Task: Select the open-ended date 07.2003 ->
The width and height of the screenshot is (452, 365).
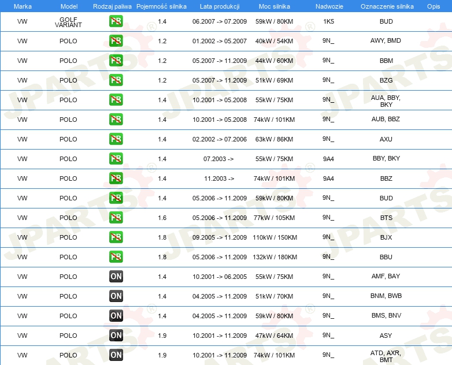Action: [x=218, y=159]
